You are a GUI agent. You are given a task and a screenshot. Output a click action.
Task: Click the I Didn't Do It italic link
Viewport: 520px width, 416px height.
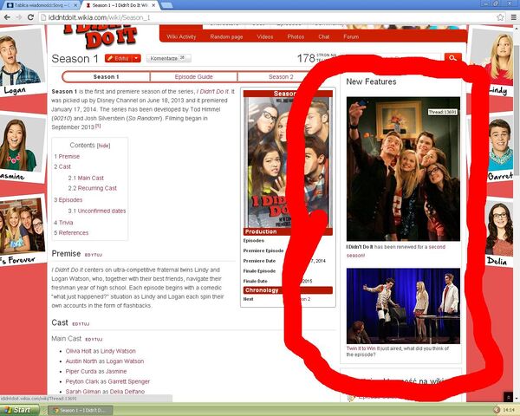[212, 91]
